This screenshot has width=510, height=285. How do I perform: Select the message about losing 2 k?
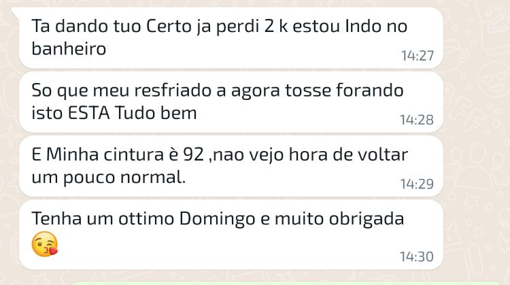click(x=231, y=37)
